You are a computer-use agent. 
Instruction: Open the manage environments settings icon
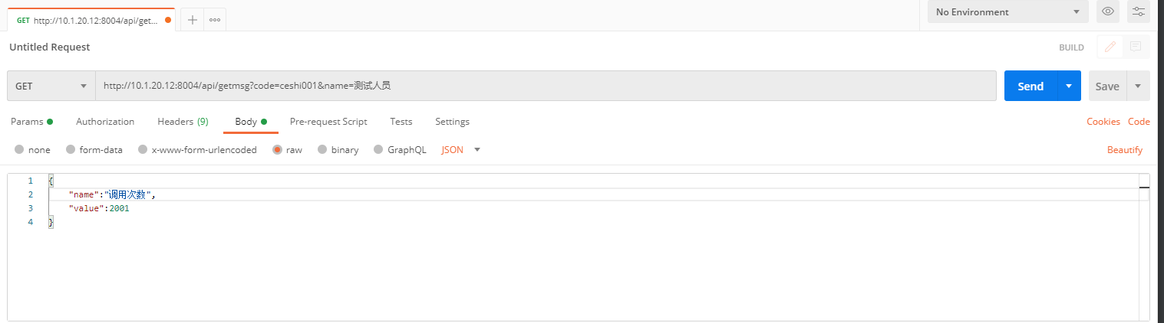[1138, 12]
